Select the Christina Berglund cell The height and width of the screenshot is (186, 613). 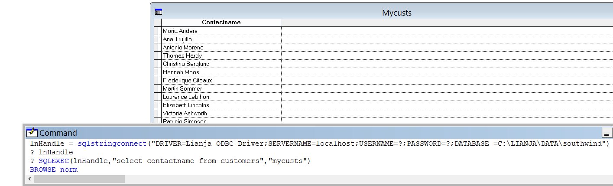(x=221, y=64)
